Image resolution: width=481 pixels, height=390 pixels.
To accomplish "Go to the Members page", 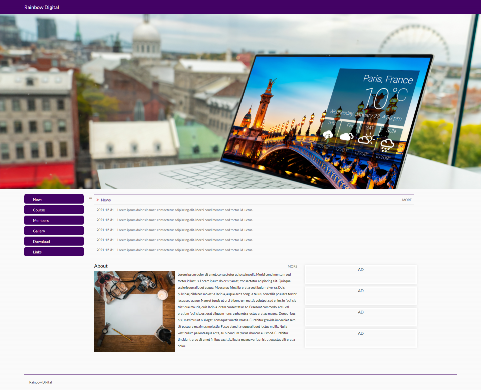I will coord(54,220).
